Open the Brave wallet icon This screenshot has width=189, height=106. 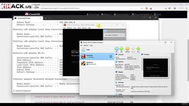pyautogui.click(x=175, y=9)
